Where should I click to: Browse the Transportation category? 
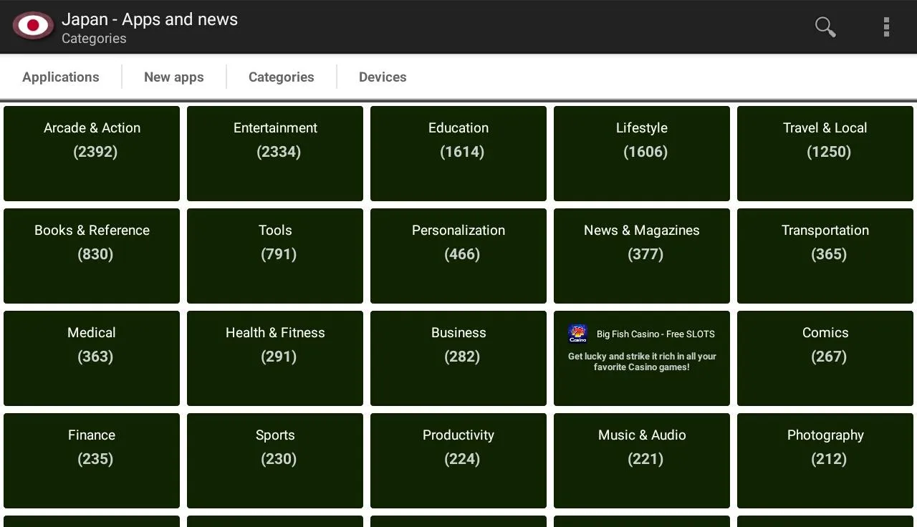(x=825, y=256)
